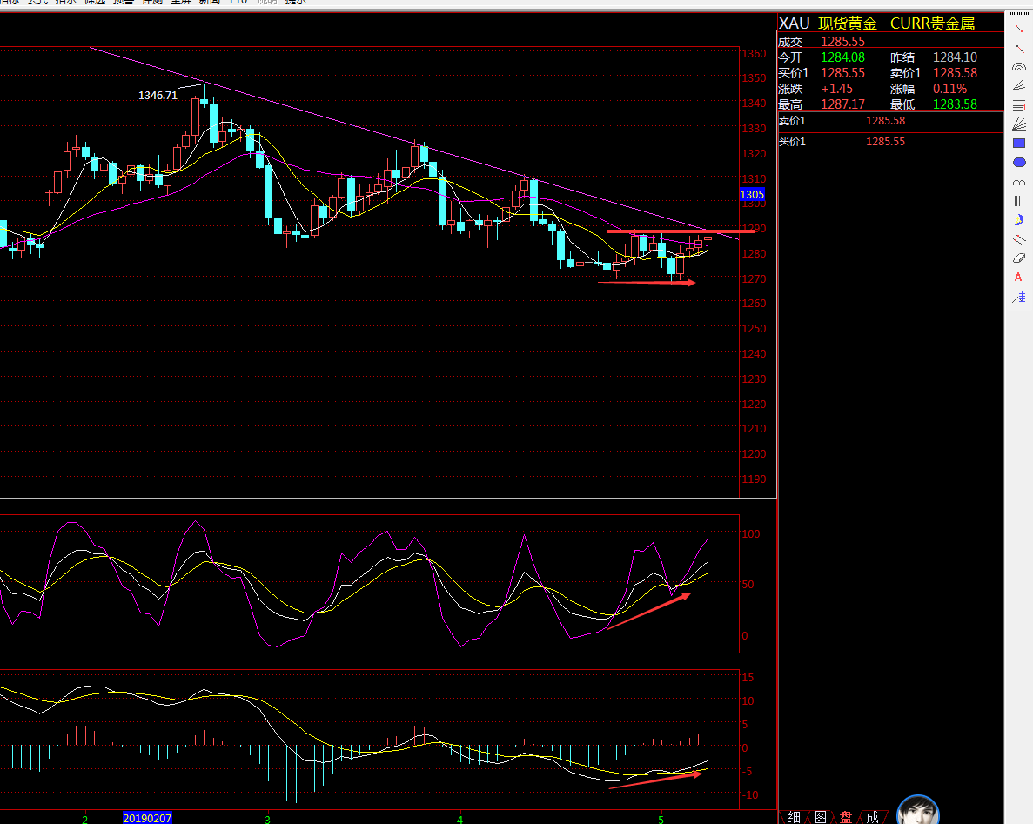Select the horizontal levels lines tool
Viewport: 1033px width, 824px height.
[1018, 105]
